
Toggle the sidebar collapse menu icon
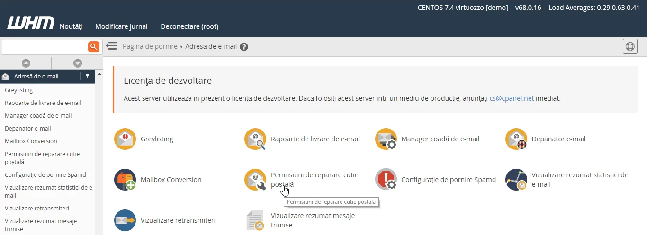[111, 46]
